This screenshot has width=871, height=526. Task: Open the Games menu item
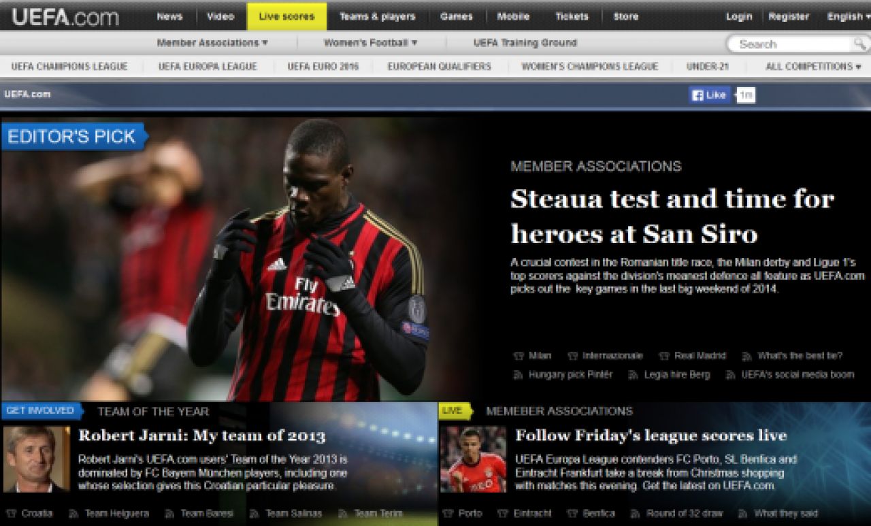pos(457,16)
